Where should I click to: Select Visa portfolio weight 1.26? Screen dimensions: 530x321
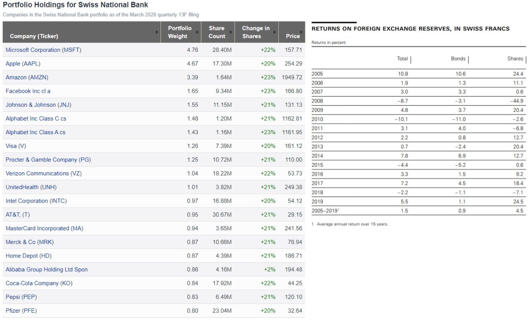coord(193,146)
